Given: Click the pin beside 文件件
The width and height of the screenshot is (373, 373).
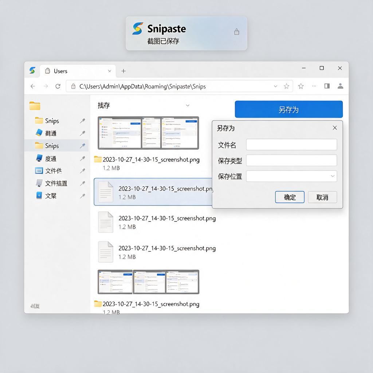Looking at the screenshot, I should pyautogui.click(x=83, y=170).
